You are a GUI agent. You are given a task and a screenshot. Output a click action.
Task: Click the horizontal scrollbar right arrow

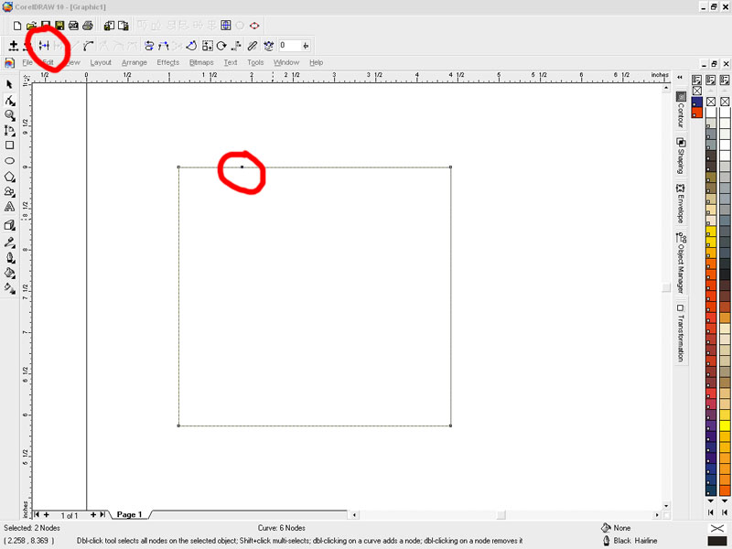[x=657, y=515]
